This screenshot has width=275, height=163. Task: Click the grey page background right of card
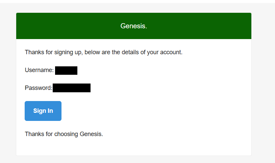click(263, 84)
